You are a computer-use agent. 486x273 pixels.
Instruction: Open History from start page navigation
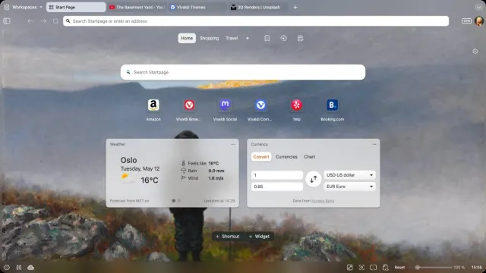click(x=283, y=38)
